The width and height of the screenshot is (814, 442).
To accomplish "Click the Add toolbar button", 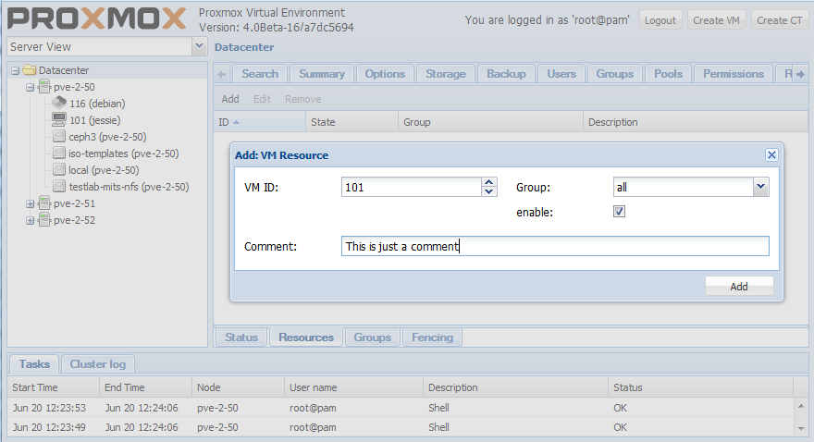I will 230,99.
